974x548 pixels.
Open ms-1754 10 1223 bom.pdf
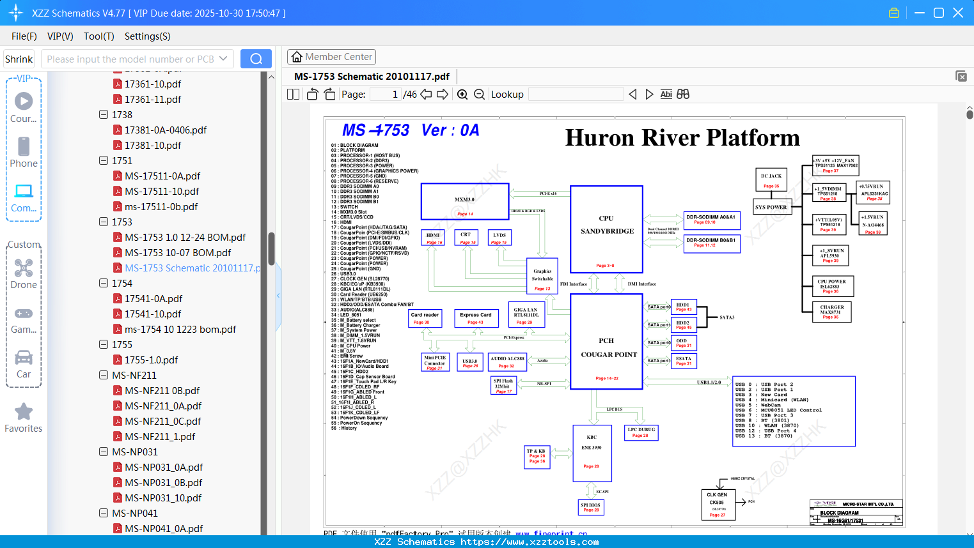click(x=180, y=330)
